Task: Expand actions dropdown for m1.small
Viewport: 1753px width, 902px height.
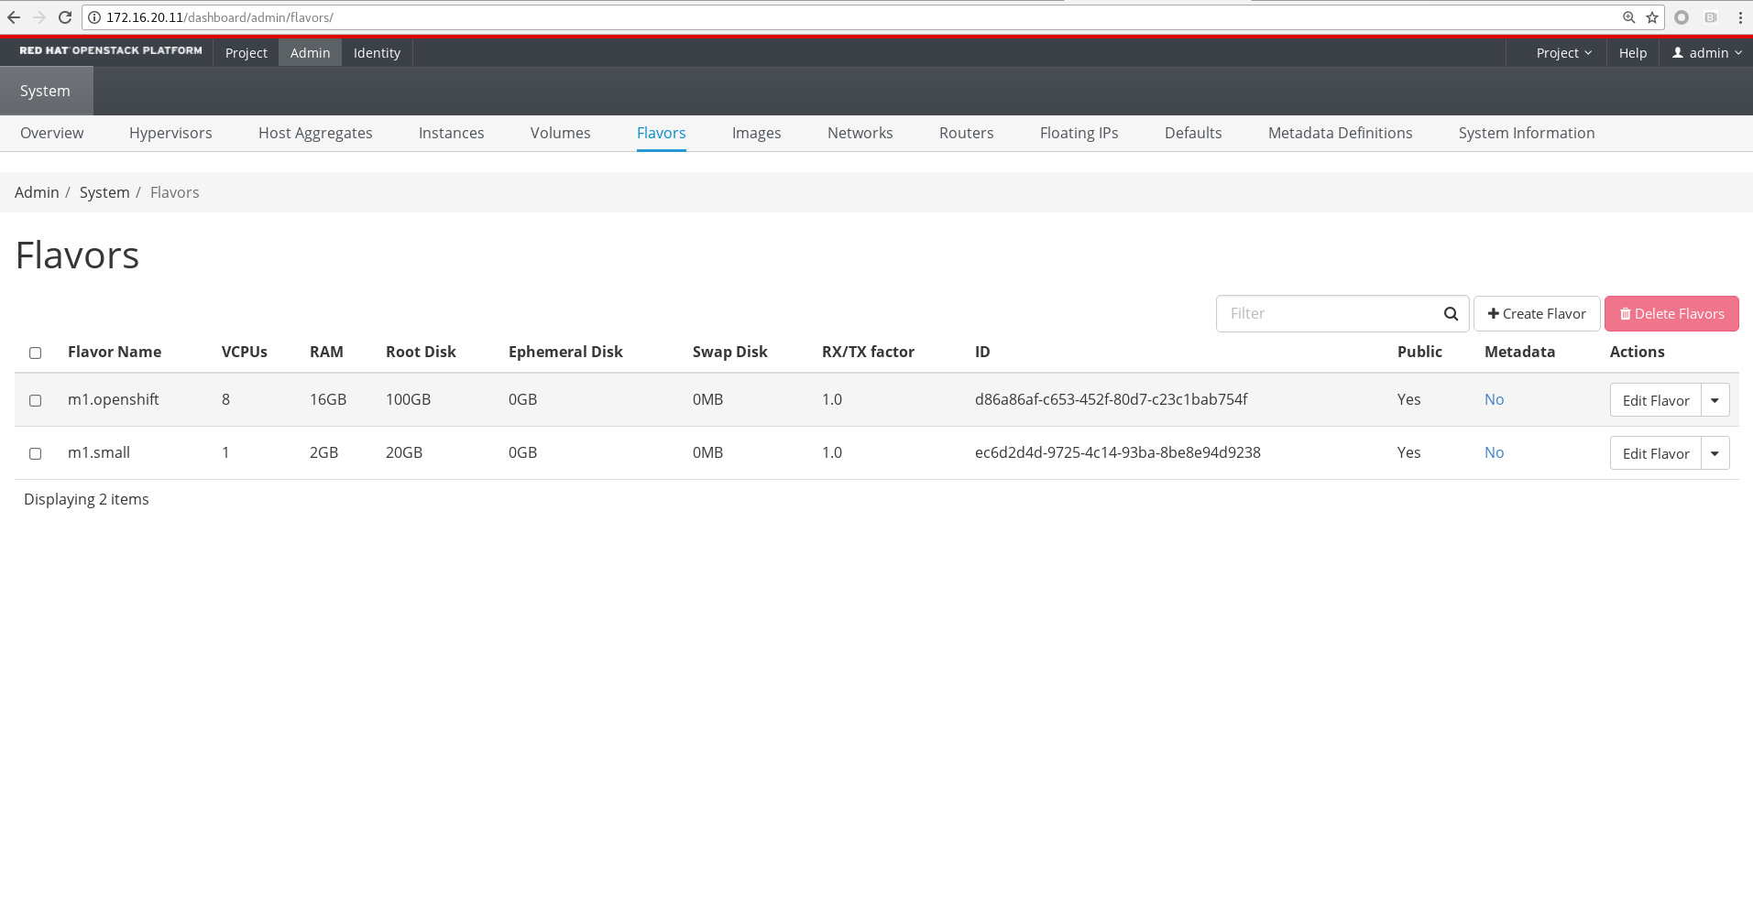Action: pos(1715,453)
